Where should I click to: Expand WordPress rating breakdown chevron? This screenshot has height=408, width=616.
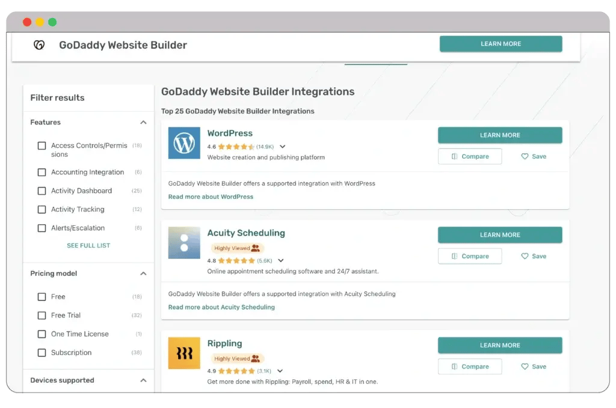point(282,147)
